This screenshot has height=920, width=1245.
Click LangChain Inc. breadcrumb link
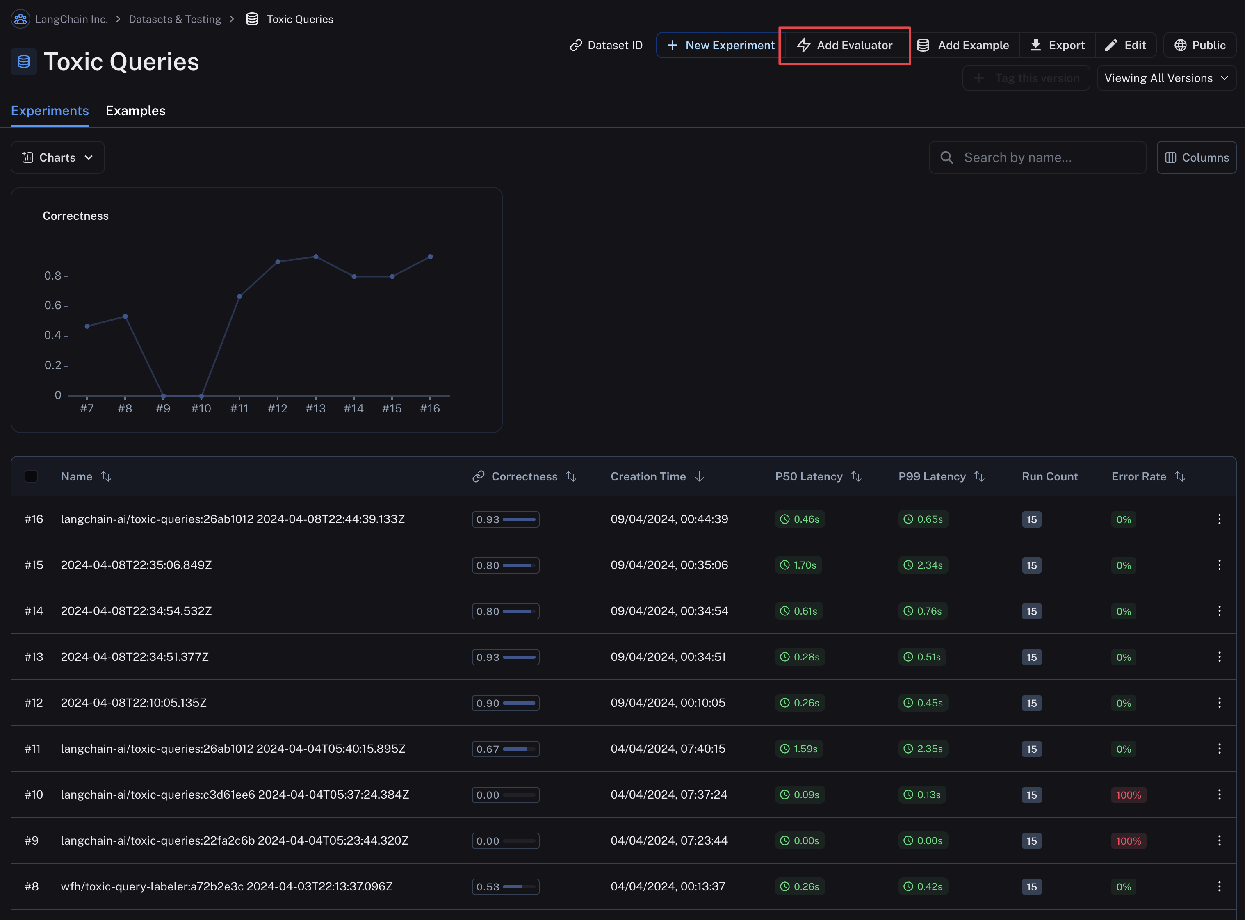[71, 19]
